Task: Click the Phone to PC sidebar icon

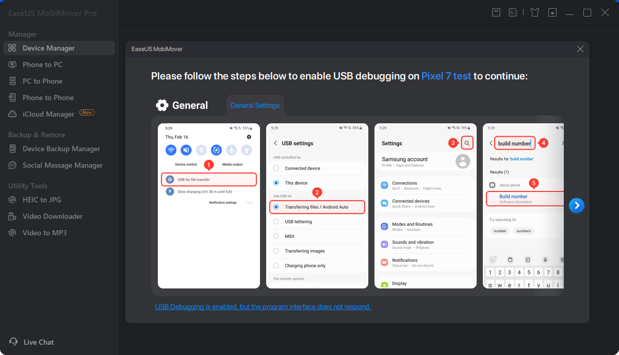Action: [x=12, y=64]
